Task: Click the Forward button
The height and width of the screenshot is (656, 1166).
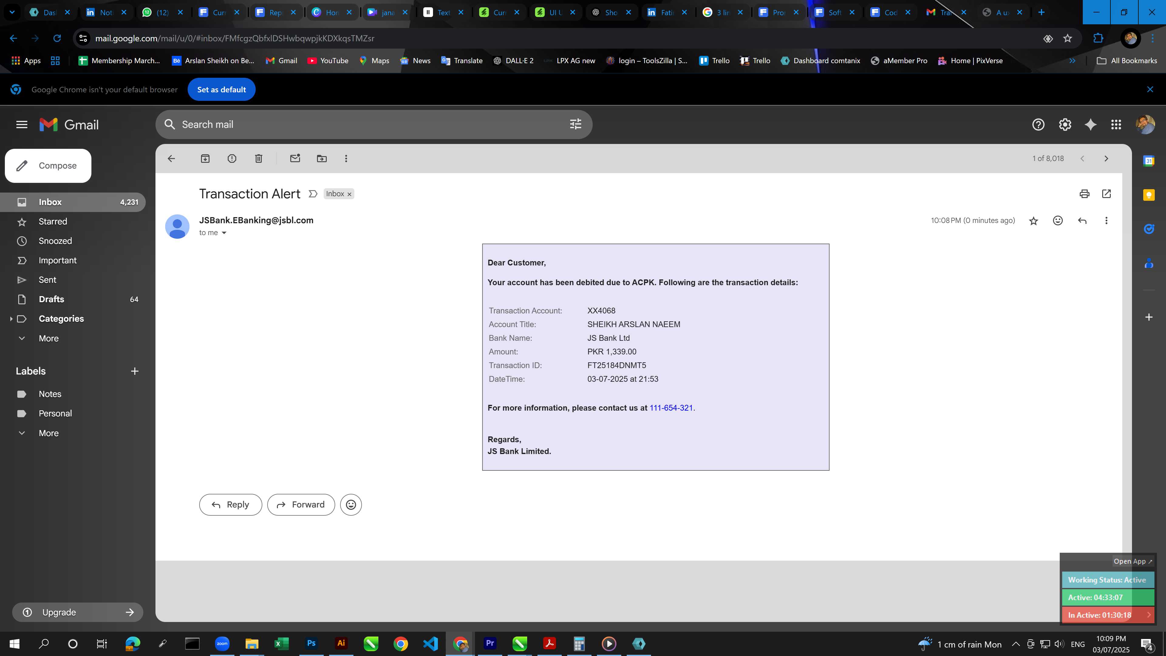Action: pyautogui.click(x=301, y=504)
